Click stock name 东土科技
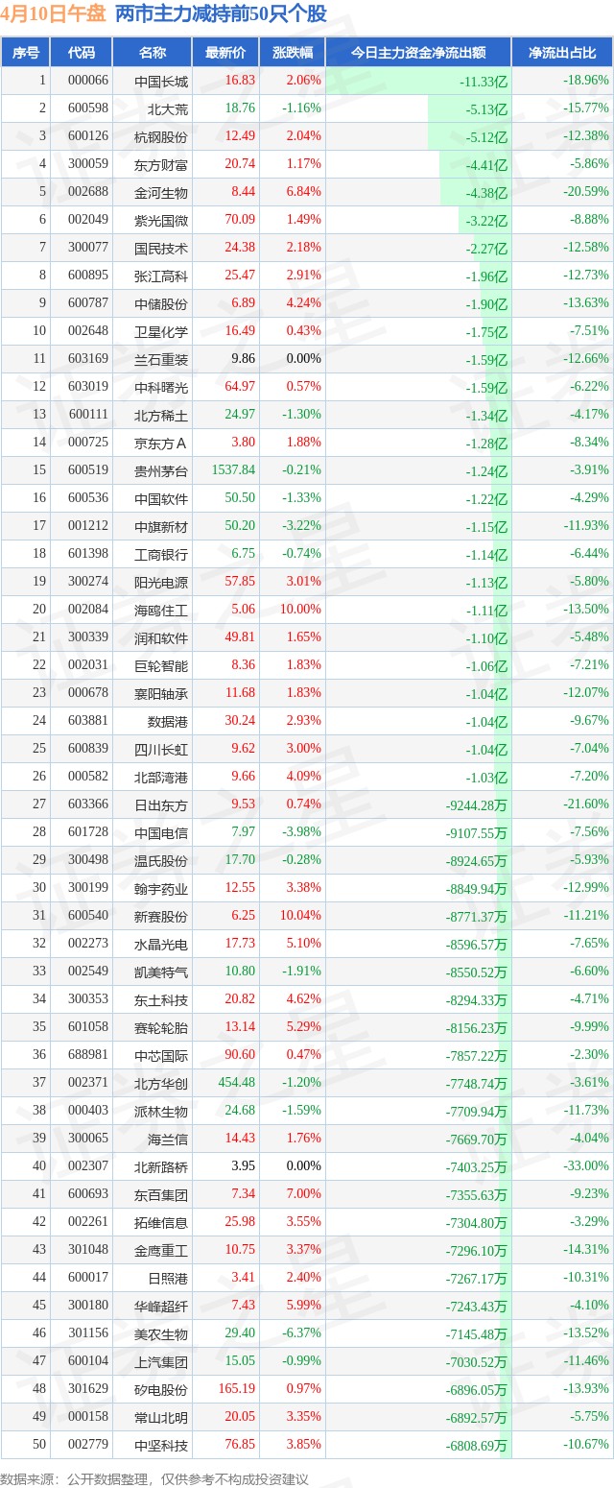The image size is (614, 1488). pyautogui.click(x=161, y=1000)
